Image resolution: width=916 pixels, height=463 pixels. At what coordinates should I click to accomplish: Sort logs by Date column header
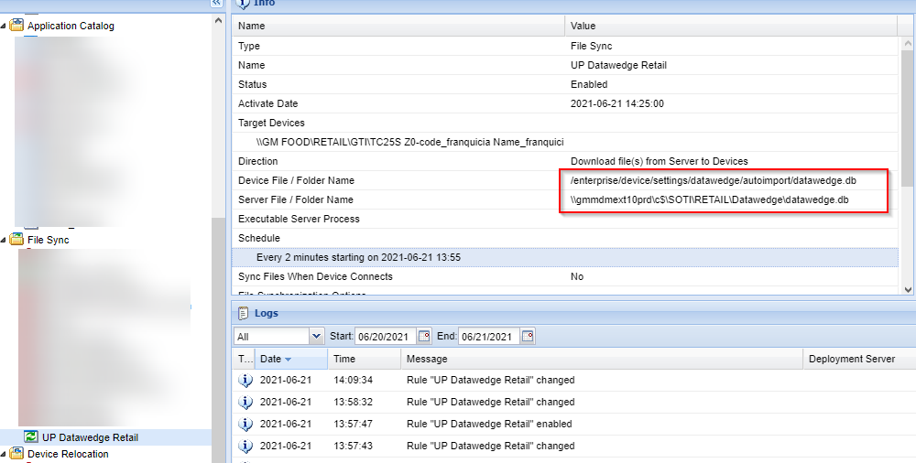(289, 359)
